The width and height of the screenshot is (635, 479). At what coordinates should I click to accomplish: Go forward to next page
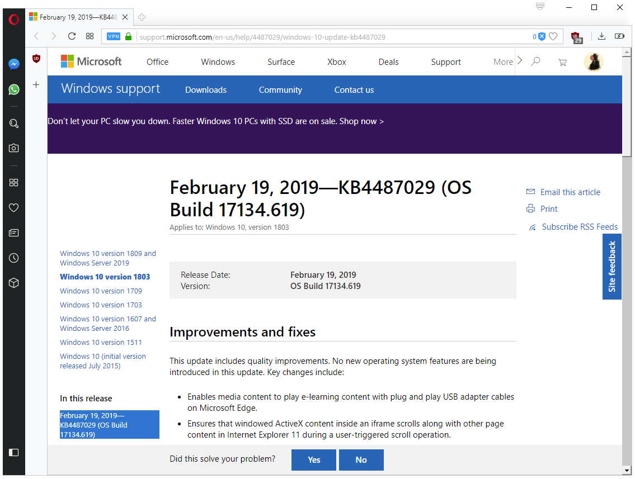(54, 36)
